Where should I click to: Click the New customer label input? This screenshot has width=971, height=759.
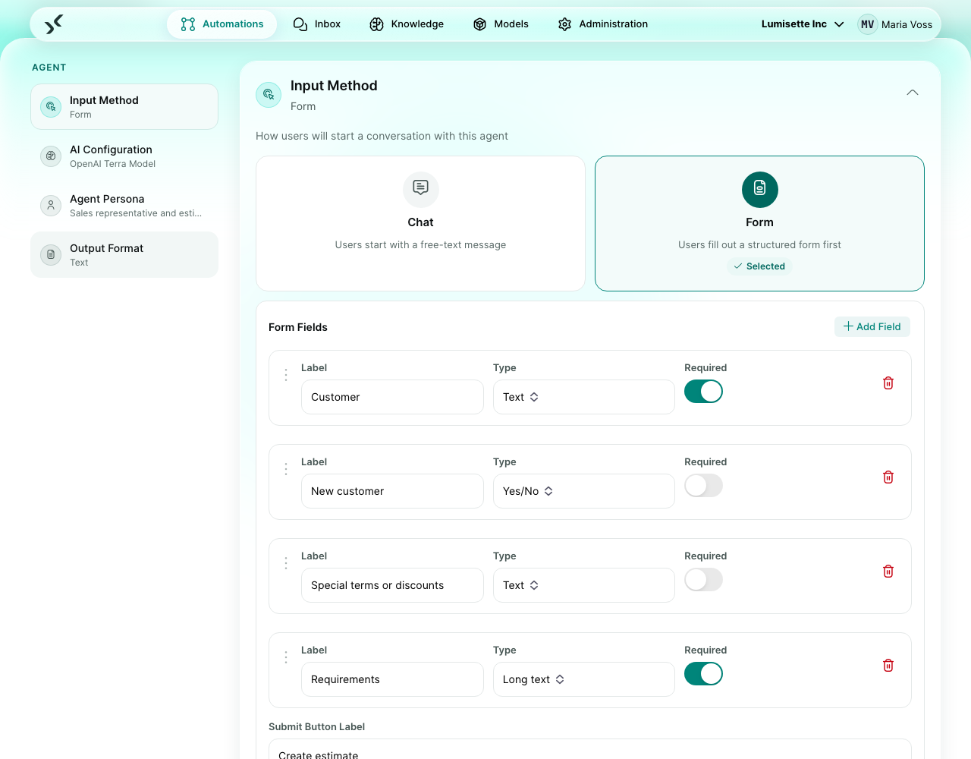[x=392, y=491]
